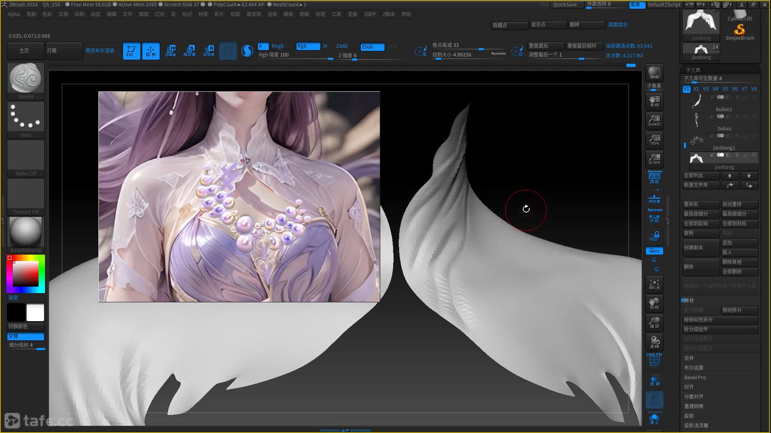Screen dimensions: 771x433
Task: Click the 旋转 rotate canvas icon
Action: point(654,342)
